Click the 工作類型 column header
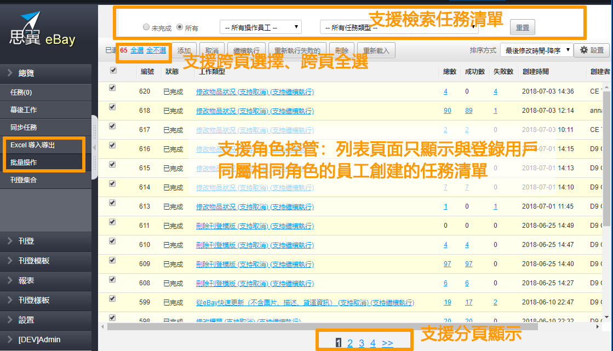 [212, 72]
